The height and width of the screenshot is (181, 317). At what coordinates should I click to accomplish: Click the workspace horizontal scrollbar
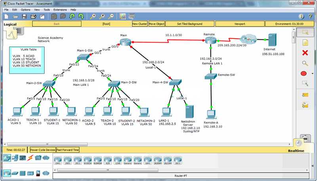(47, 144)
